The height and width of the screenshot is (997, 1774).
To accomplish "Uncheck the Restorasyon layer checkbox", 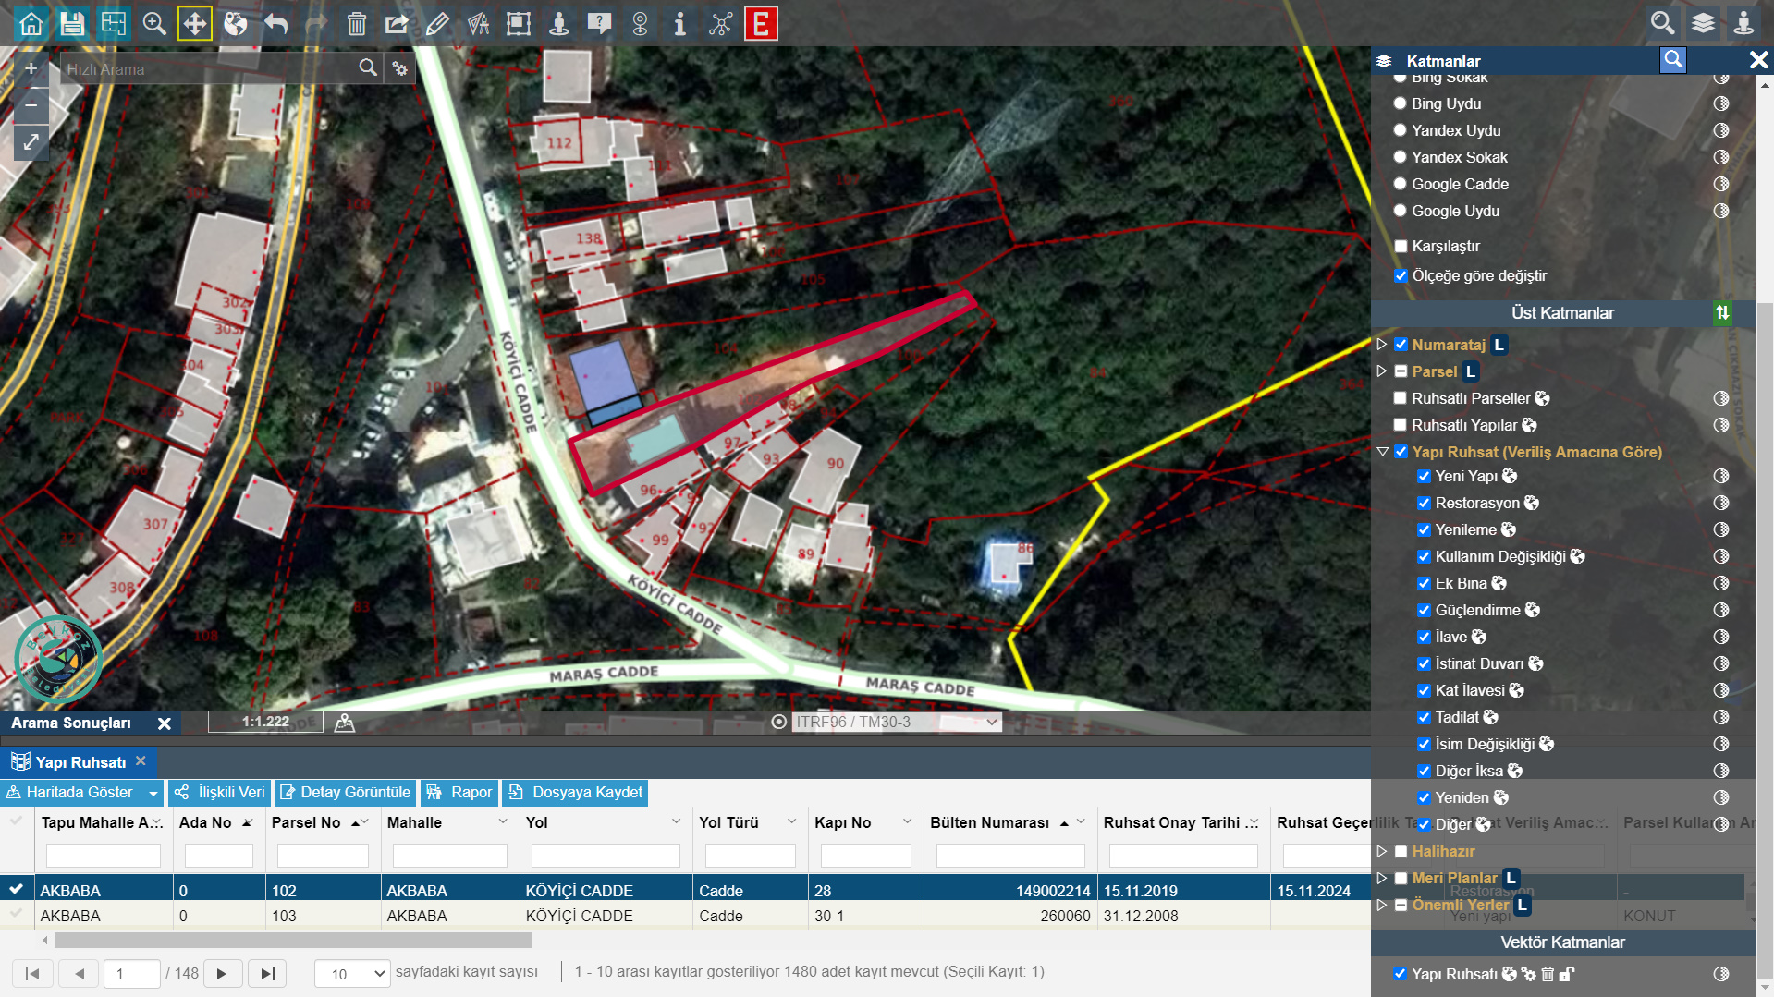I will pos(1425,504).
